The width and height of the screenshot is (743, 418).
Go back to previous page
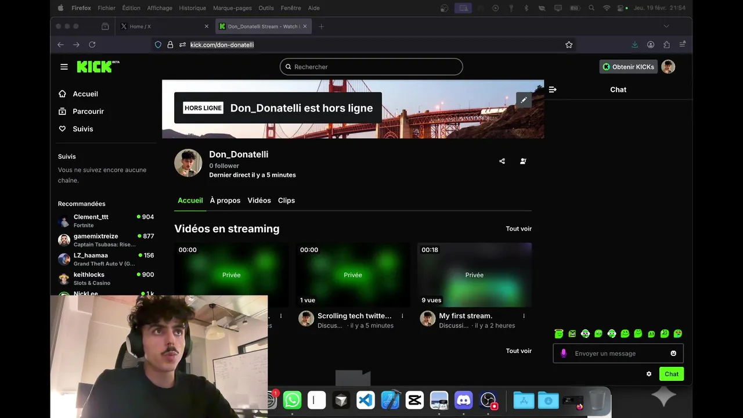tap(60, 45)
